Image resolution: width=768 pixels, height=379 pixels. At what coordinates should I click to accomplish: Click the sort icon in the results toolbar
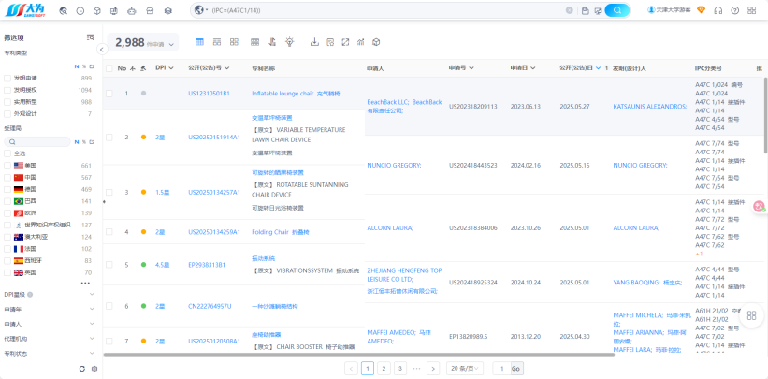[x=272, y=42]
